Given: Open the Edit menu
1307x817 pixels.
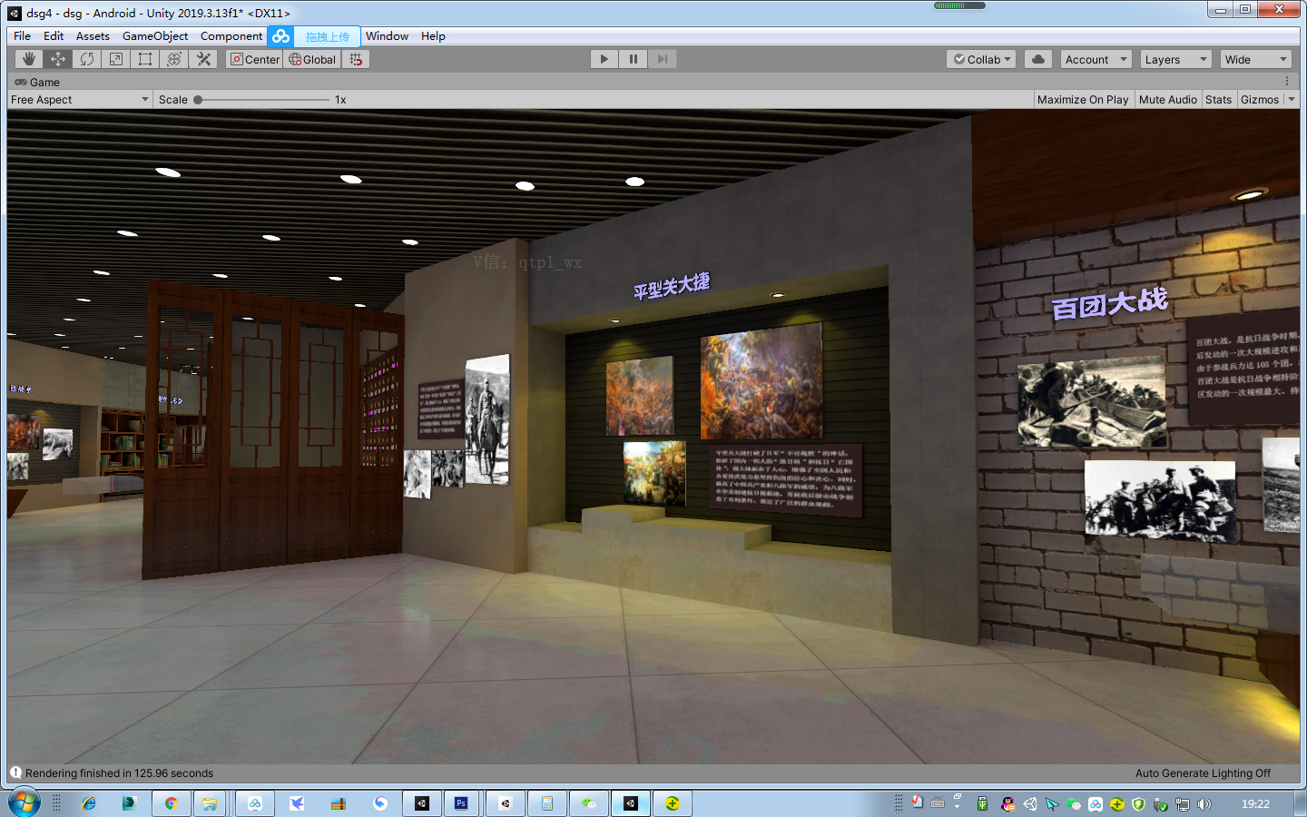Looking at the screenshot, I should [54, 36].
